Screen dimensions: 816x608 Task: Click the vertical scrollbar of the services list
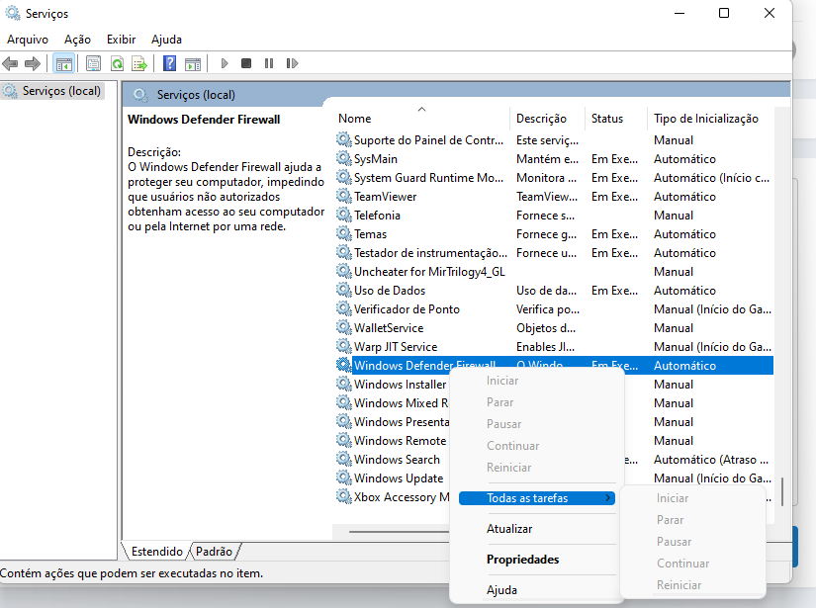coord(781,491)
